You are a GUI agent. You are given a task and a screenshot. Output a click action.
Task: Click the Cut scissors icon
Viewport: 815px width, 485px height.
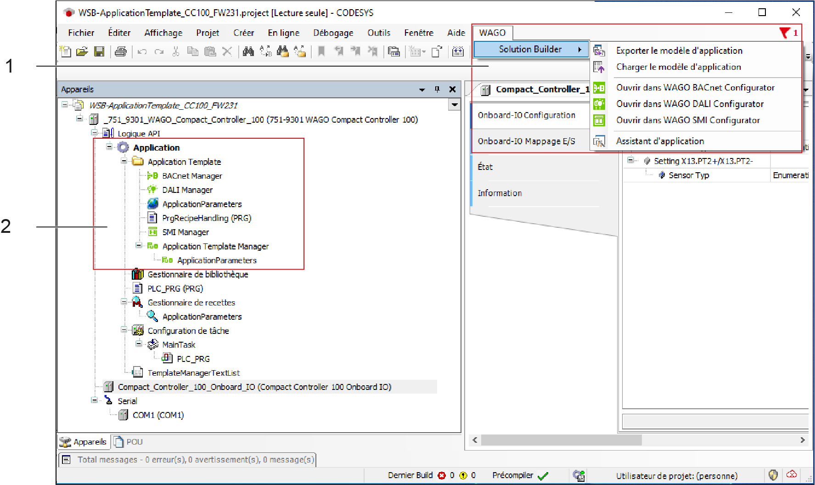[x=176, y=51]
